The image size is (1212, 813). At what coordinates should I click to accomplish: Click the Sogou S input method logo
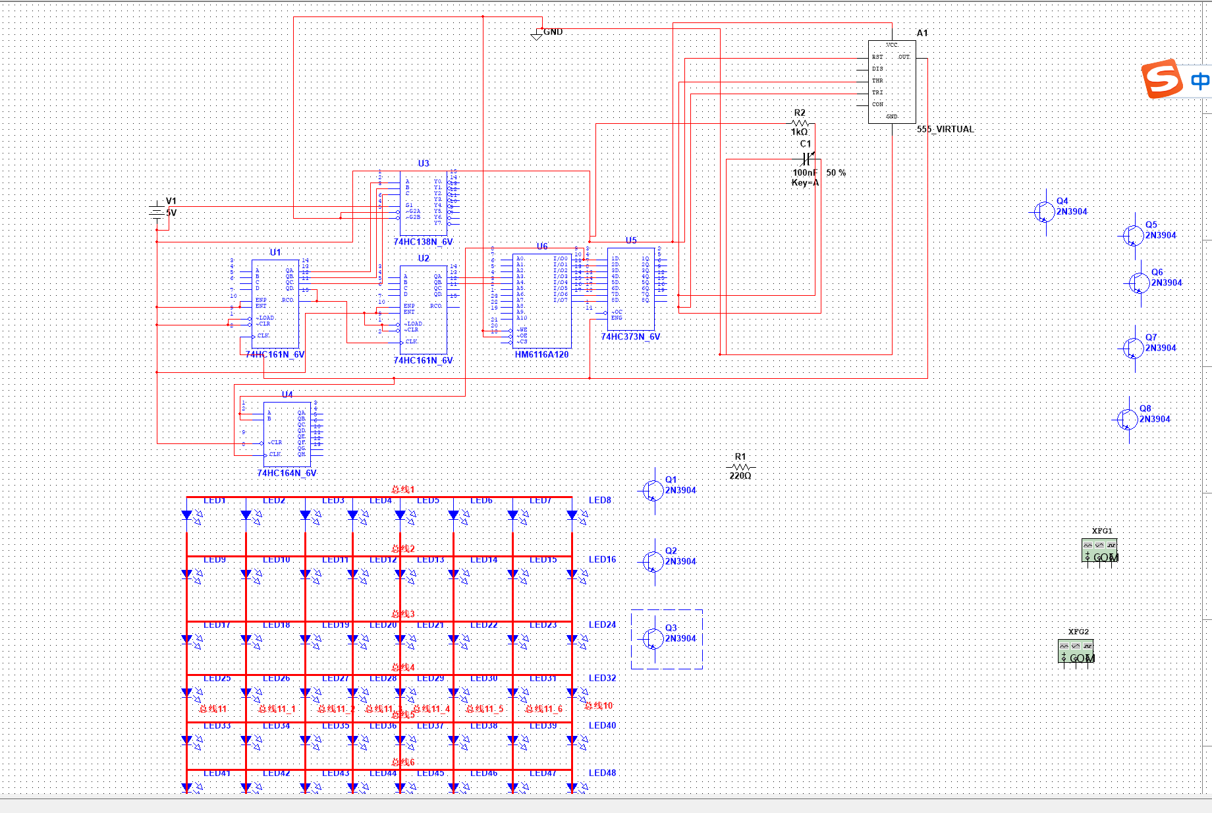click(1162, 79)
